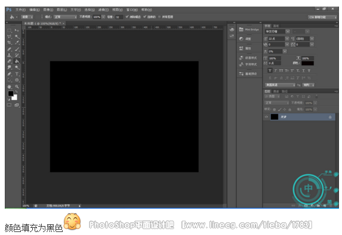Screen dimensions: 342x235
Task: Select the Eraser tool
Action: (10, 61)
